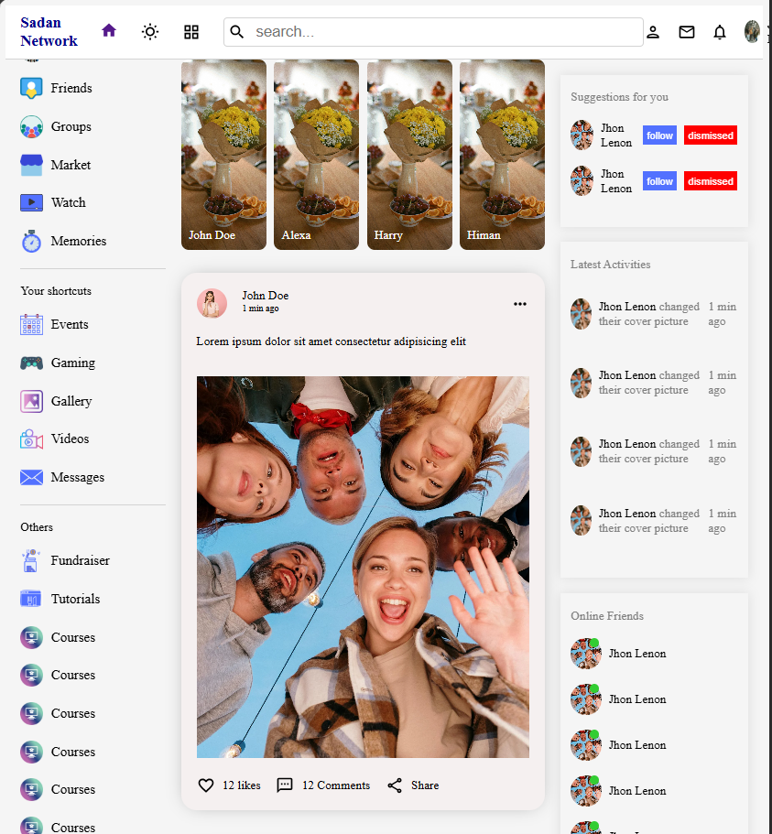Image resolution: width=772 pixels, height=834 pixels.
Task: Go to Market in the sidebar
Action: click(x=71, y=165)
